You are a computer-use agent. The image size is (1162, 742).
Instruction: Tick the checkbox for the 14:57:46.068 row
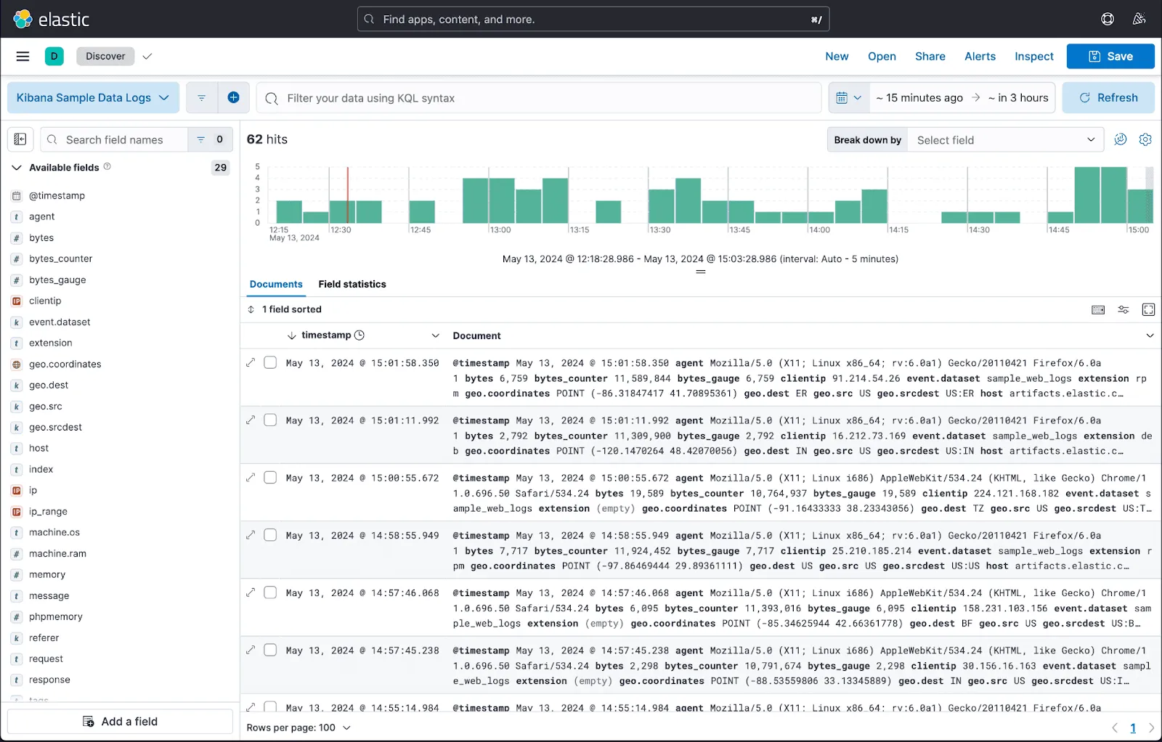point(270,592)
